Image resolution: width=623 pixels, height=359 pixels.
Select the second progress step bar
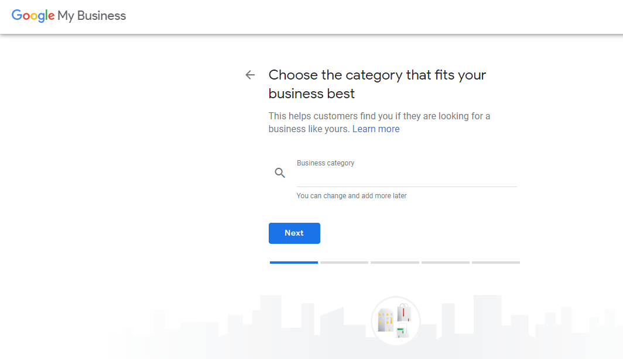344,262
